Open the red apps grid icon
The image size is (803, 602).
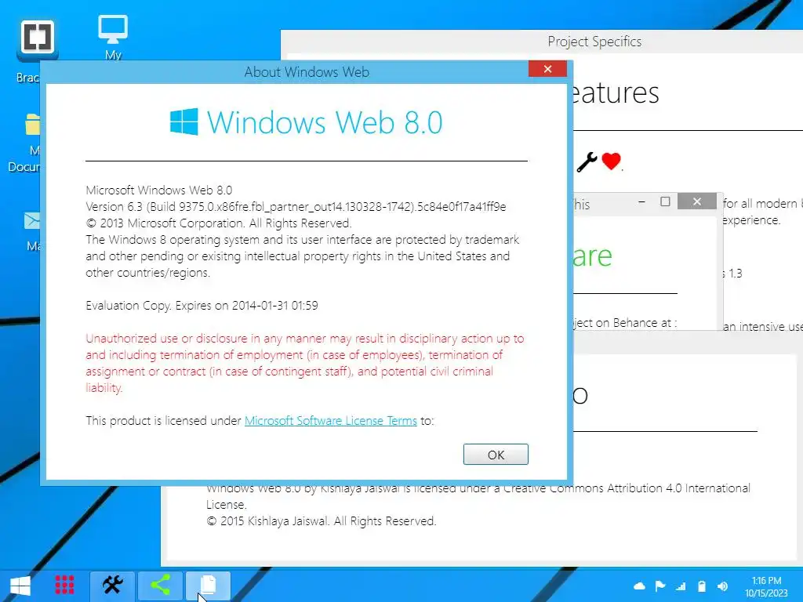pos(64,585)
